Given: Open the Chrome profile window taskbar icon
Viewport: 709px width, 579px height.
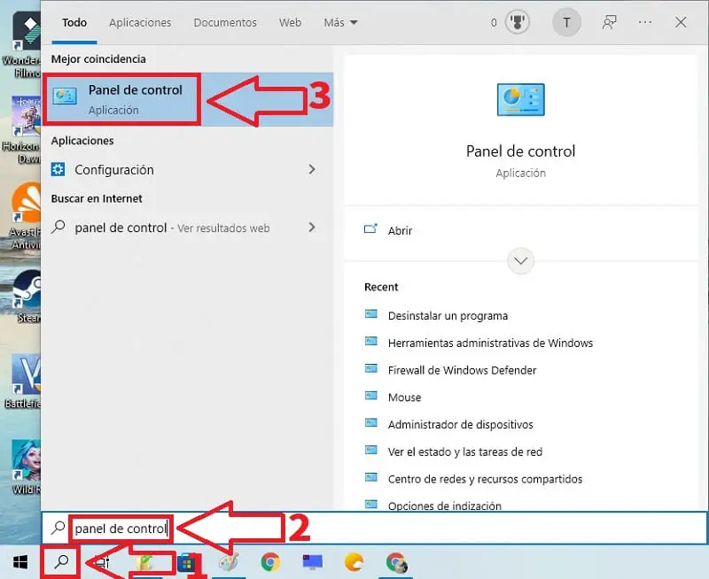Looking at the screenshot, I should point(396,562).
